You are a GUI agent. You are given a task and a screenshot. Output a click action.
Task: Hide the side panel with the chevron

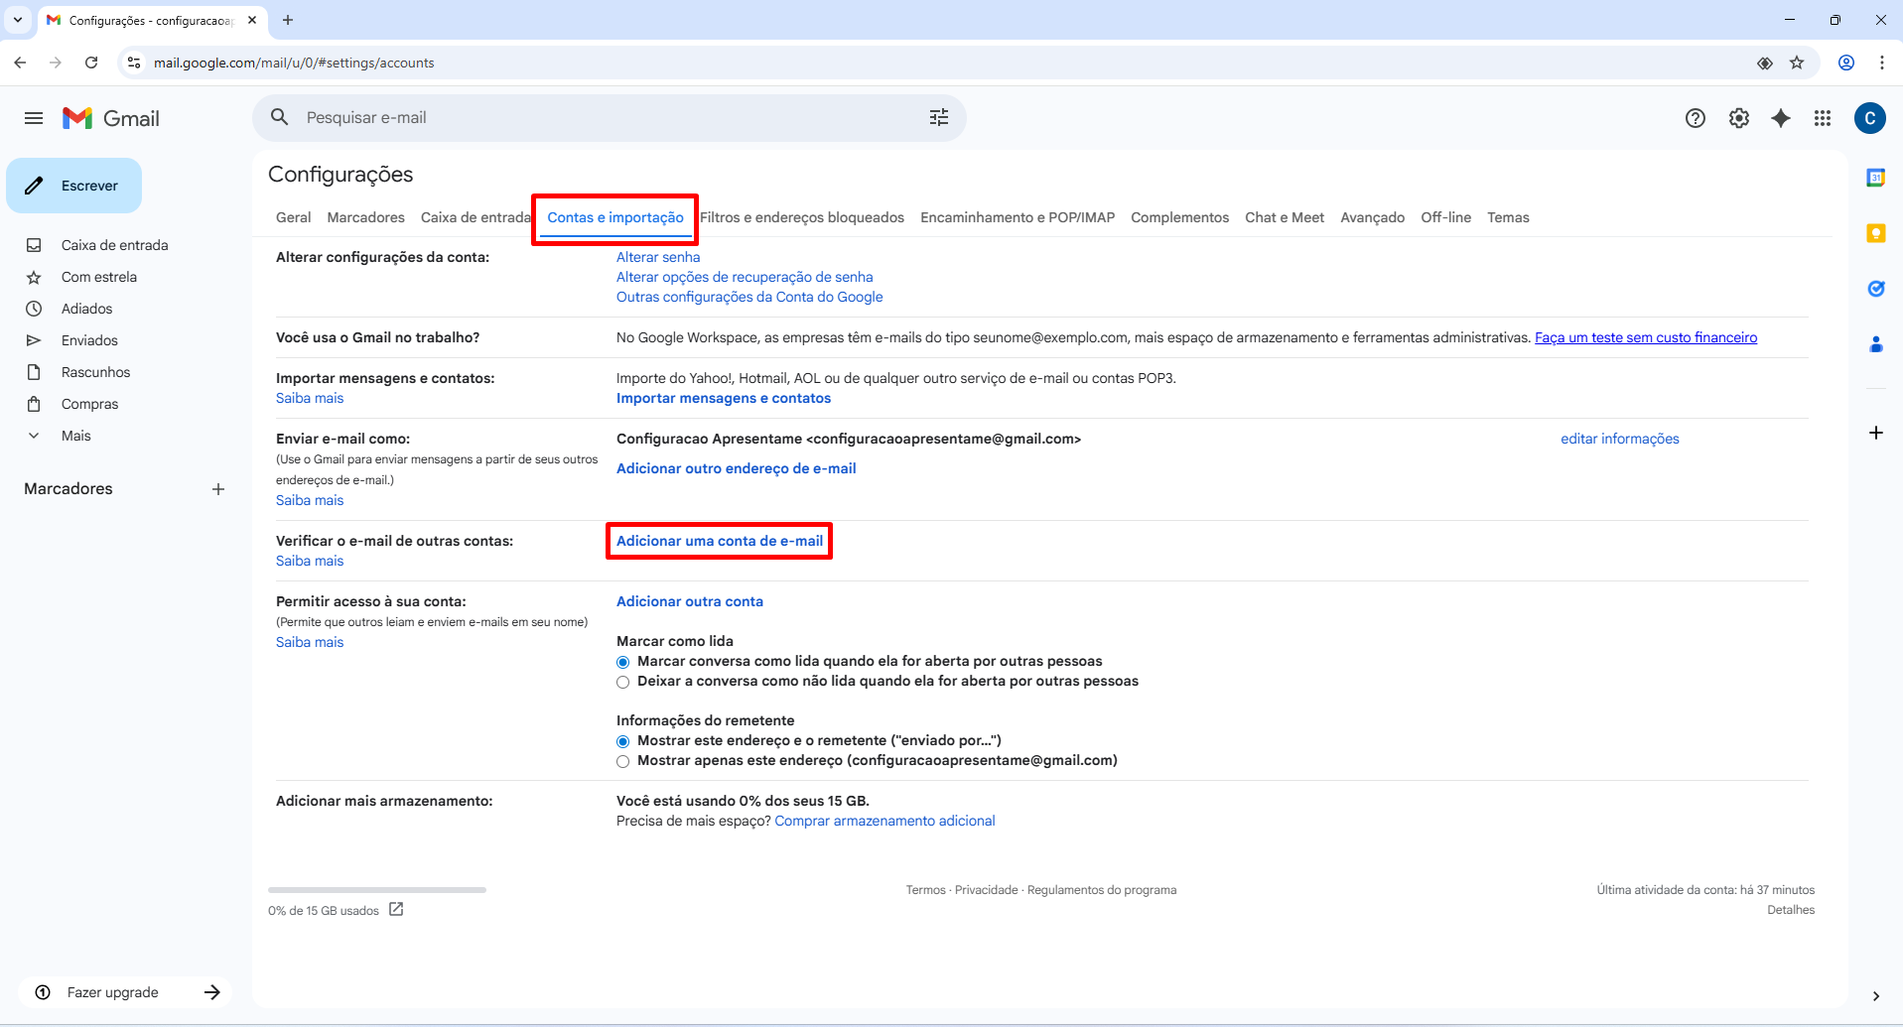[1875, 996]
